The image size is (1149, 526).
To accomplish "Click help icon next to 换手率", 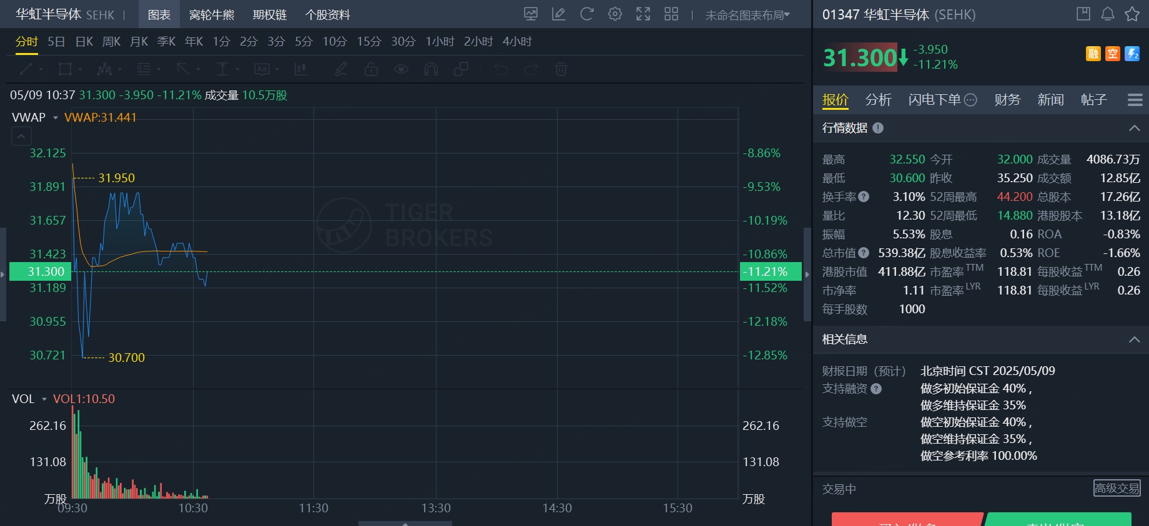I will point(864,197).
